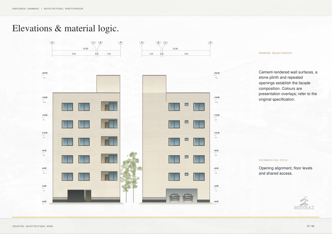
Task: Click grid bubble "B" above the right elevation
Action: [158, 42]
